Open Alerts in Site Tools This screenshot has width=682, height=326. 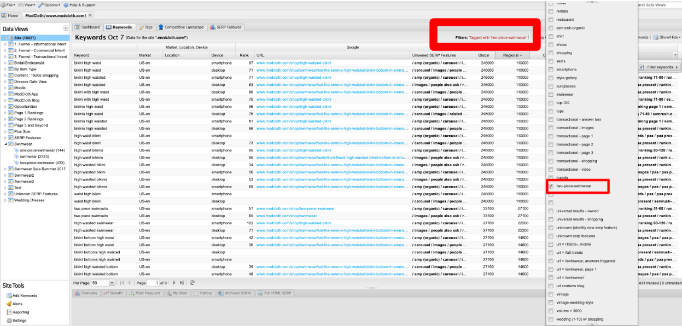point(17,304)
